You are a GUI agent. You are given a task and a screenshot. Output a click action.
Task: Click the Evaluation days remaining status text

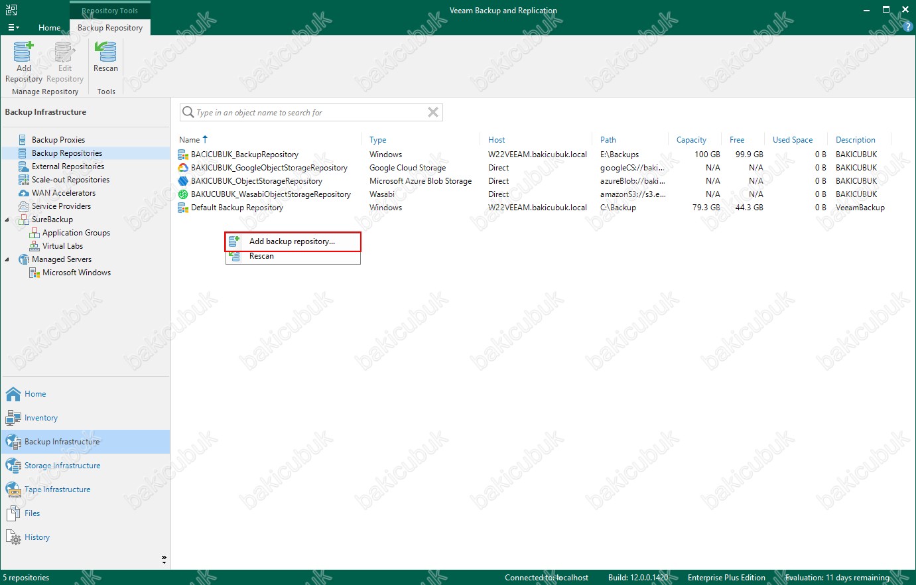(x=837, y=578)
